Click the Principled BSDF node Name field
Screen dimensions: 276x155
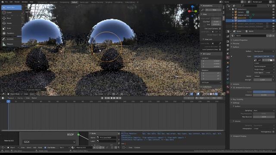click(107, 138)
